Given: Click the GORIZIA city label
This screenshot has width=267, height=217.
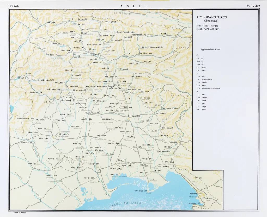Looking at the screenshot, I should pyautogui.click(x=178, y=144).
